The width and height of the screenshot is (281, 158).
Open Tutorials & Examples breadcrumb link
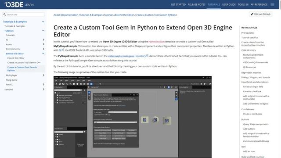click(91, 15)
